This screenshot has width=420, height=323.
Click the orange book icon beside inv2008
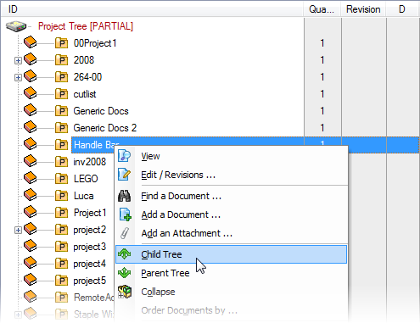[x=30, y=161]
